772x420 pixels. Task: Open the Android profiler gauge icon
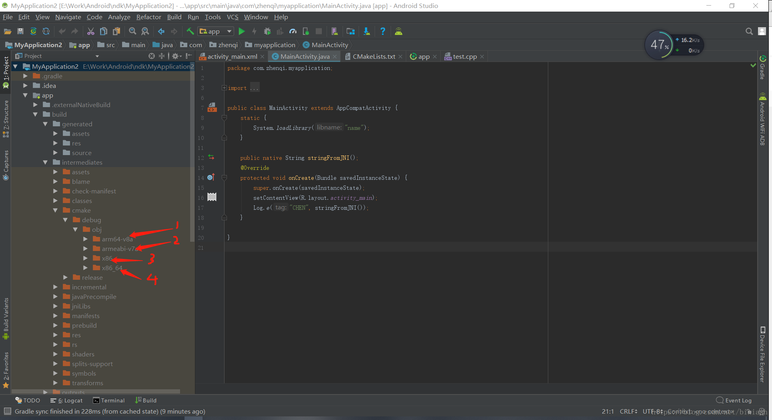(293, 31)
